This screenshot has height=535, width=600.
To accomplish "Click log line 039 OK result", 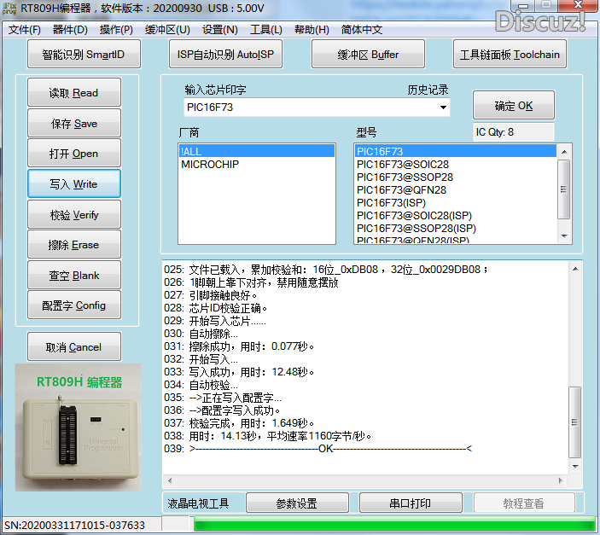I will [318, 449].
